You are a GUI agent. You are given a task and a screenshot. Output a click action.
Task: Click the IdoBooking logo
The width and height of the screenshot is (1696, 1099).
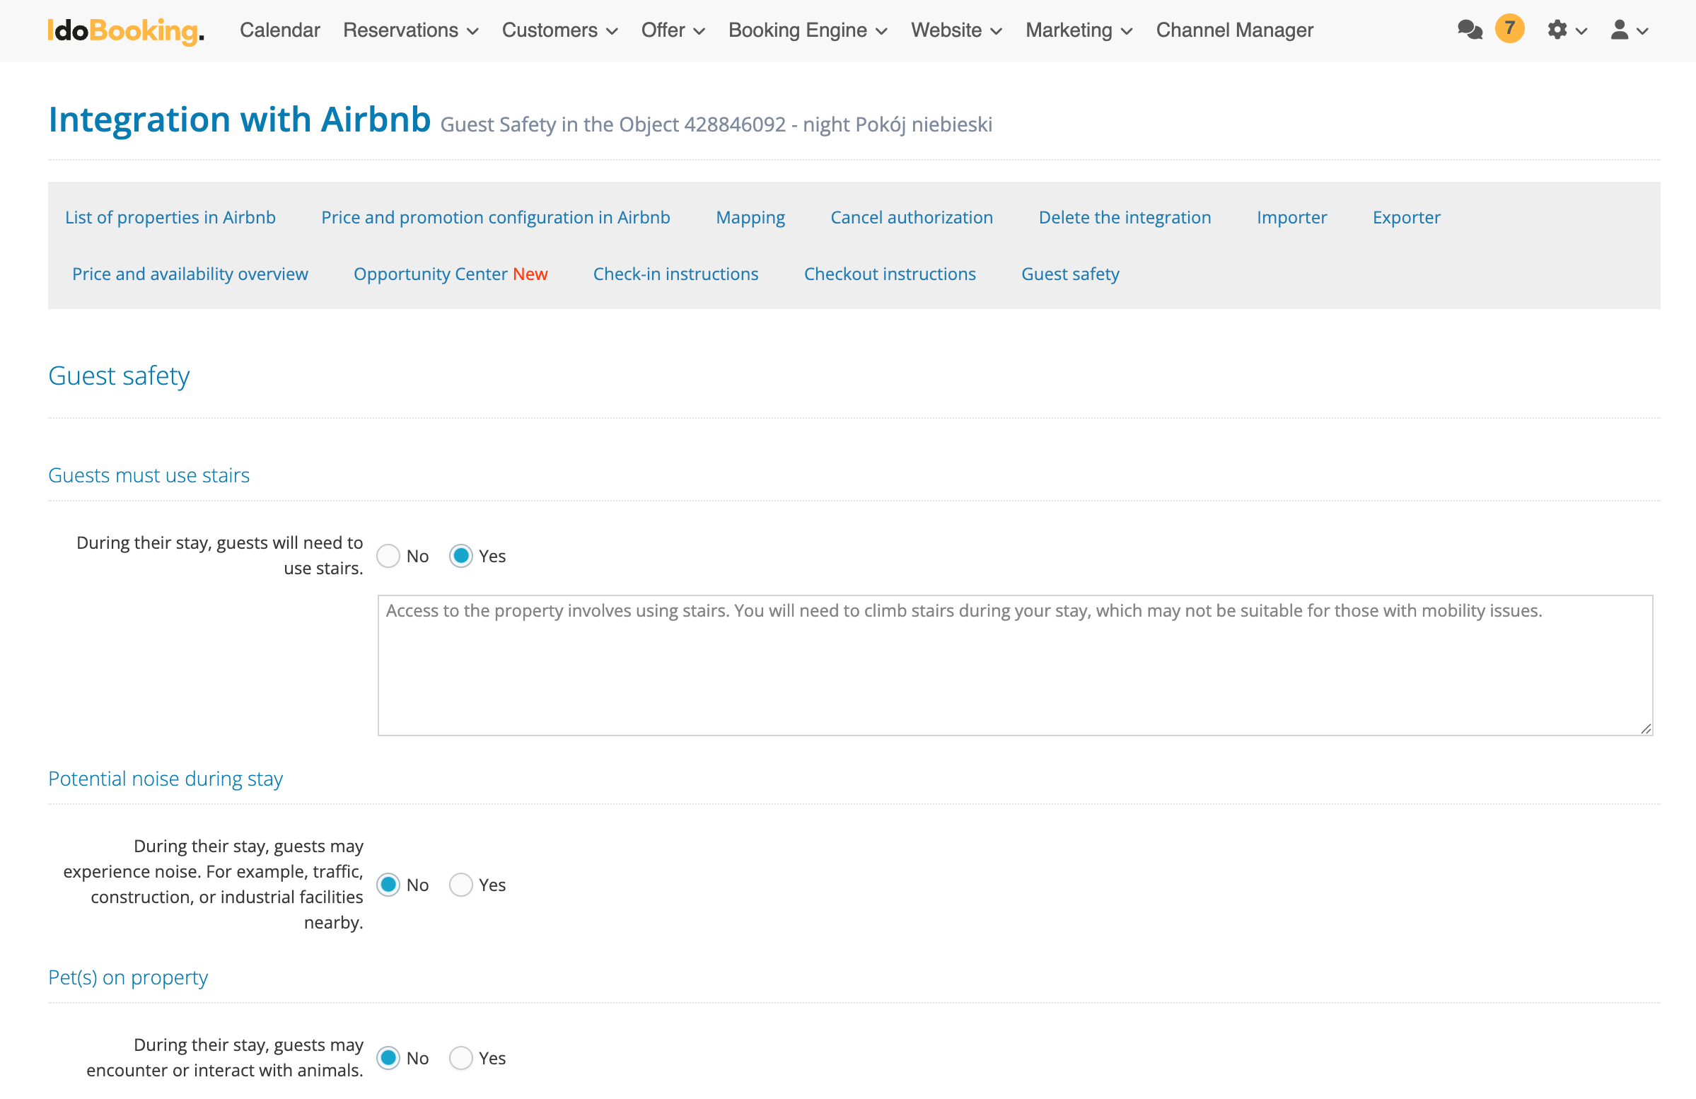(x=126, y=30)
